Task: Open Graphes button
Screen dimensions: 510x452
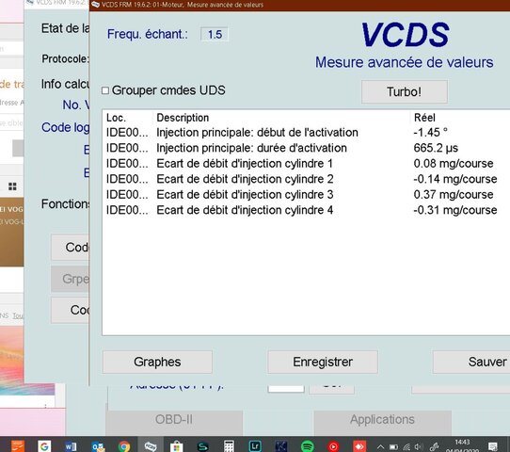Action: click(x=157, y=362)
